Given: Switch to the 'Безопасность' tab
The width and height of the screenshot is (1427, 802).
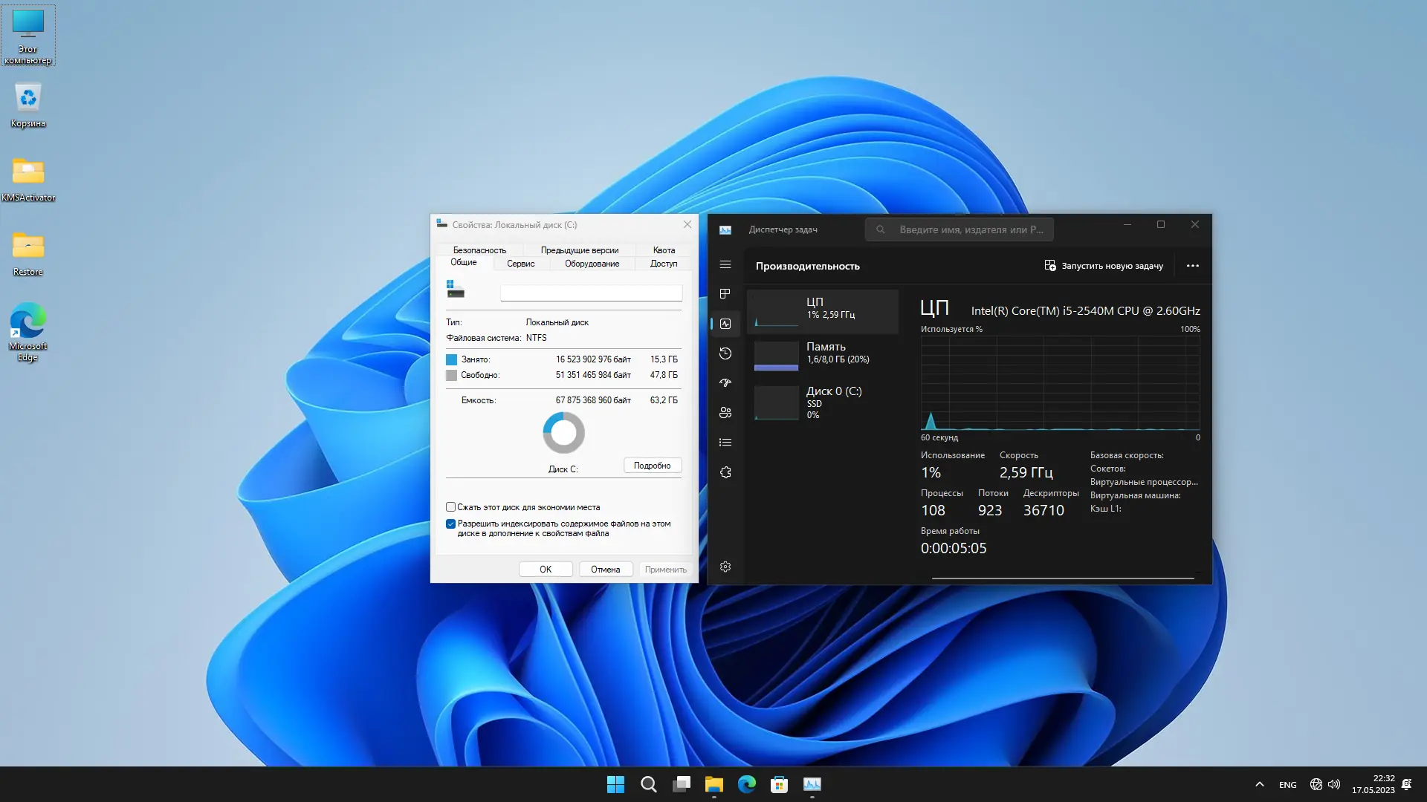Looking at the screenshot, I should [479, 250].
